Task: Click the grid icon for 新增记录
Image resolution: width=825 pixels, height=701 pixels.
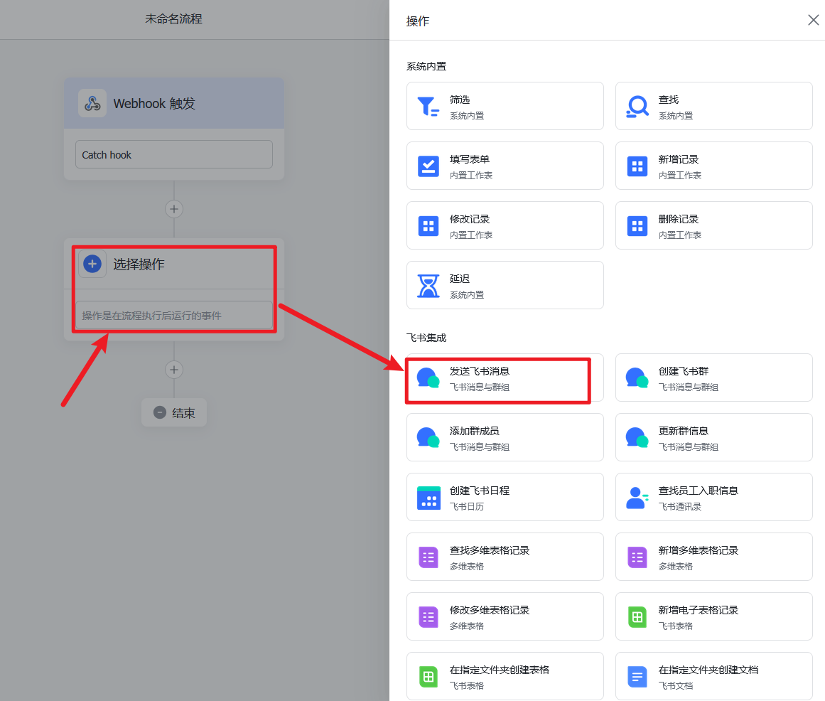Action: pyautogui.click(x=637, y=166)
